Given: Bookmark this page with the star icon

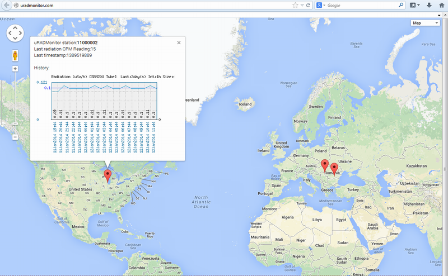Looking at the screenshot, I should pos(295,5).
